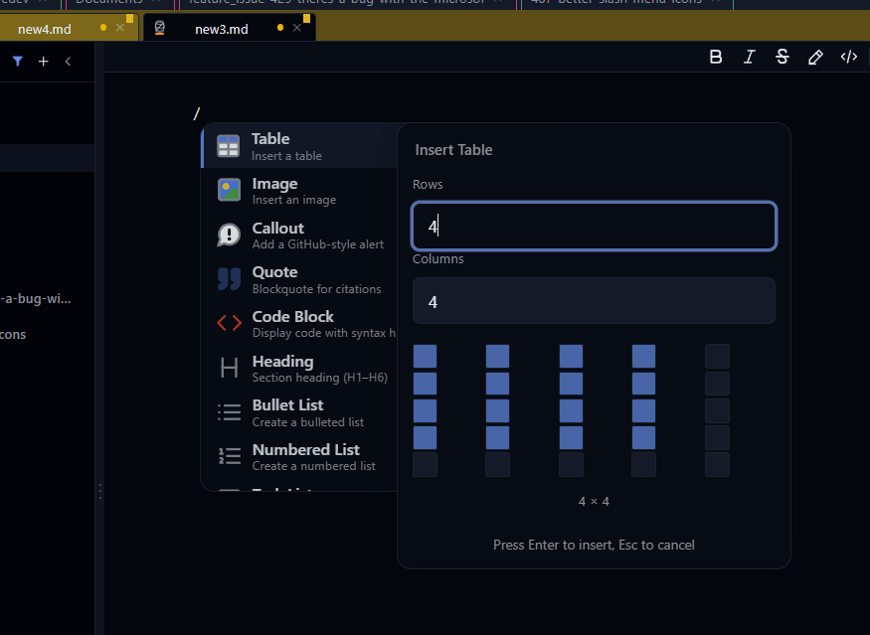Select the Heading slash menu item
The width and height of the screenshot is (870, 635).
point(299,369)
